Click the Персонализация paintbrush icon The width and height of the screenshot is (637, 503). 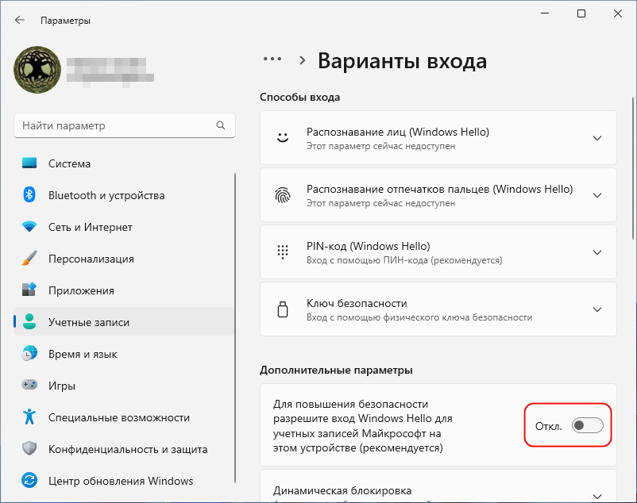click(29, 259)
